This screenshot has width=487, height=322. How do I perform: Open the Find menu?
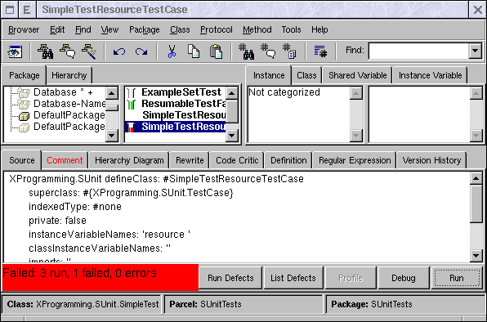pos(83,29)
